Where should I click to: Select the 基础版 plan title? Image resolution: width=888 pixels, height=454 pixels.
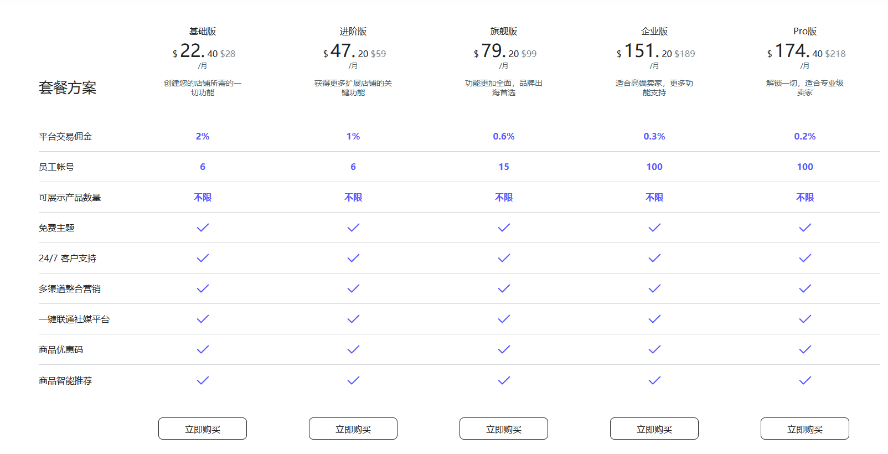(203, 32)
